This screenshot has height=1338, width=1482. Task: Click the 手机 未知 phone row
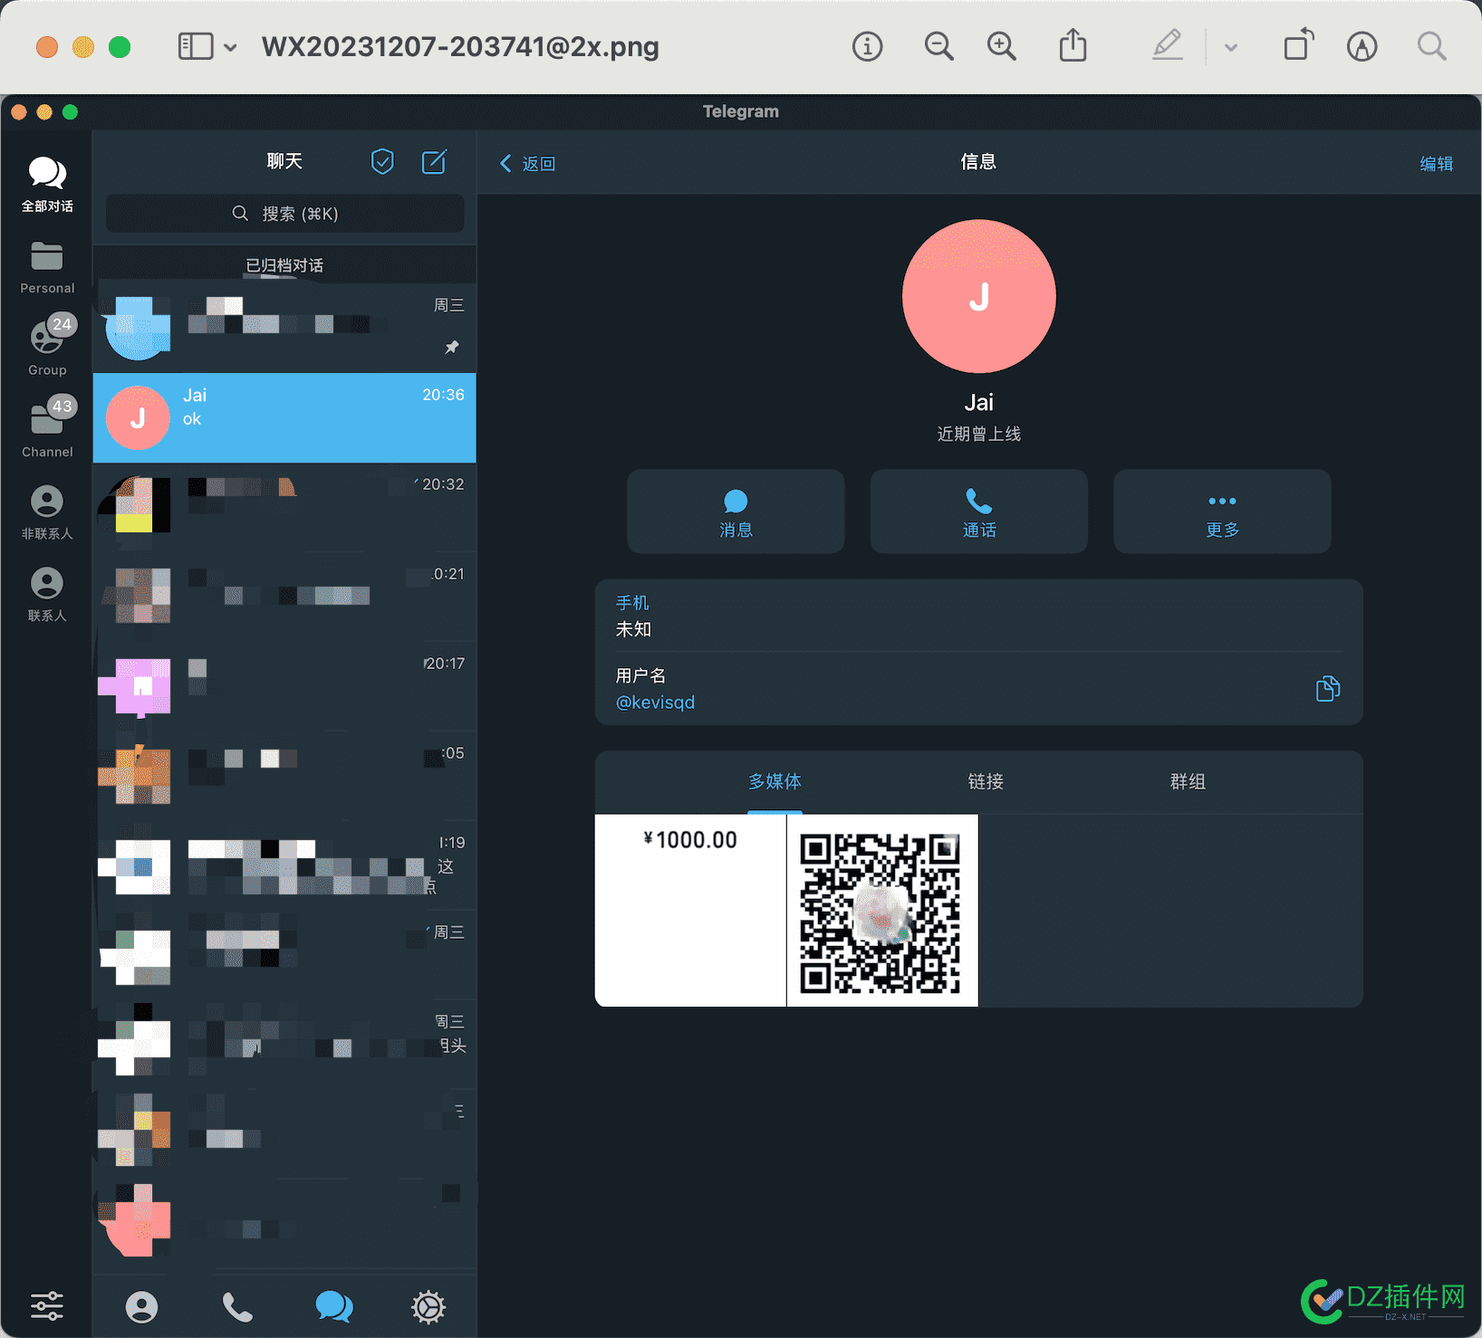(x=978, y=616)
